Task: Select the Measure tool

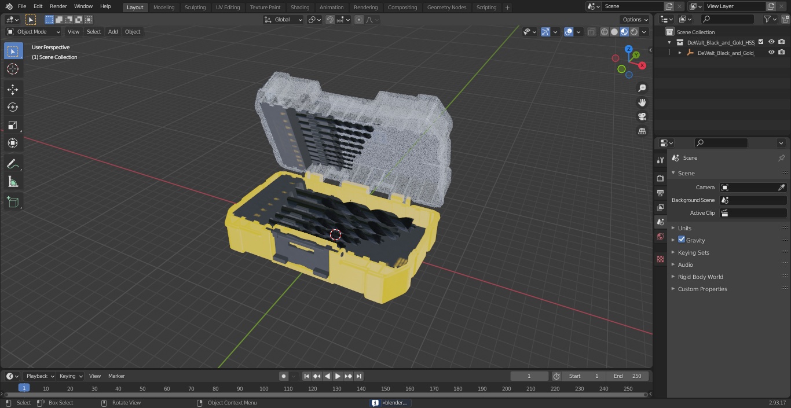Action: [13, 182]
